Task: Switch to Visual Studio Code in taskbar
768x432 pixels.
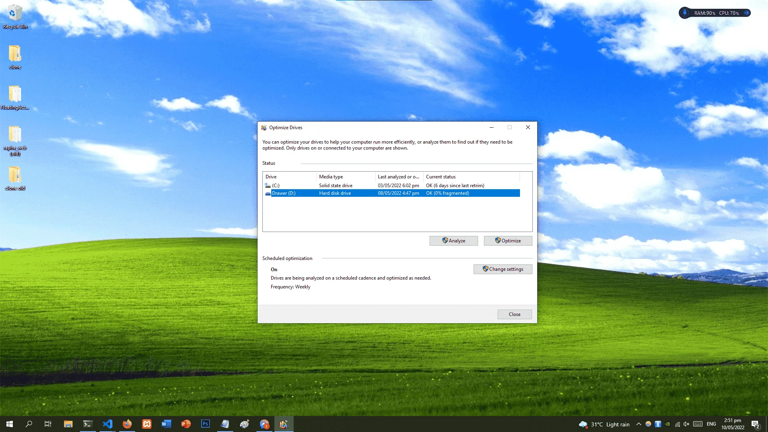Action: tap(107, 424)
